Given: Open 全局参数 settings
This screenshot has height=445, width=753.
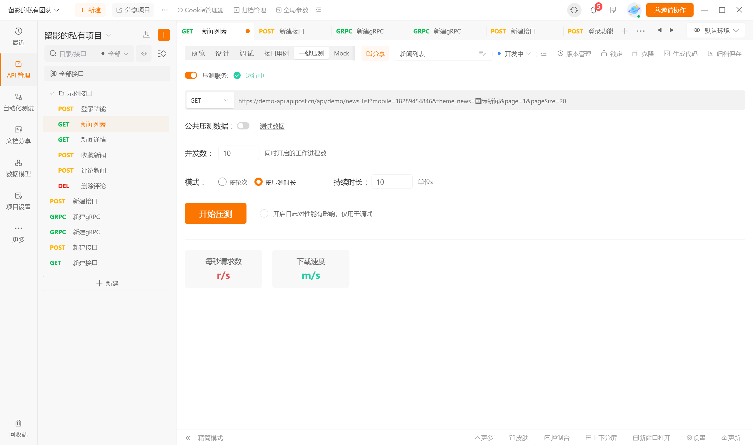Looking at the screenshot, I should 291,10.
